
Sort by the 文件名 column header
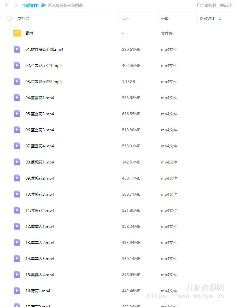(x=23, y=19)
